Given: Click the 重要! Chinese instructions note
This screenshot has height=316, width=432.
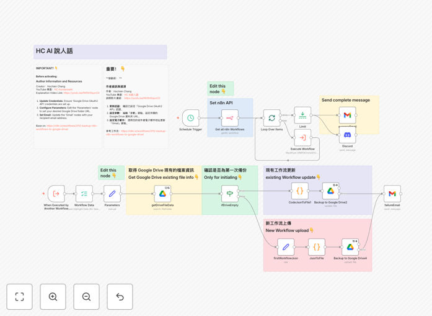Looking at the screenshot, I should (x=136, y=107).
